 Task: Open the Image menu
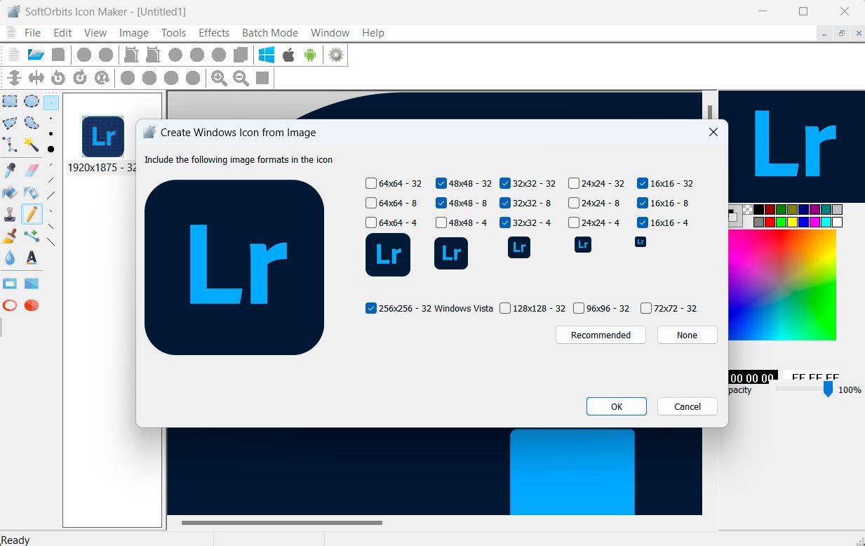pos(134,33)
